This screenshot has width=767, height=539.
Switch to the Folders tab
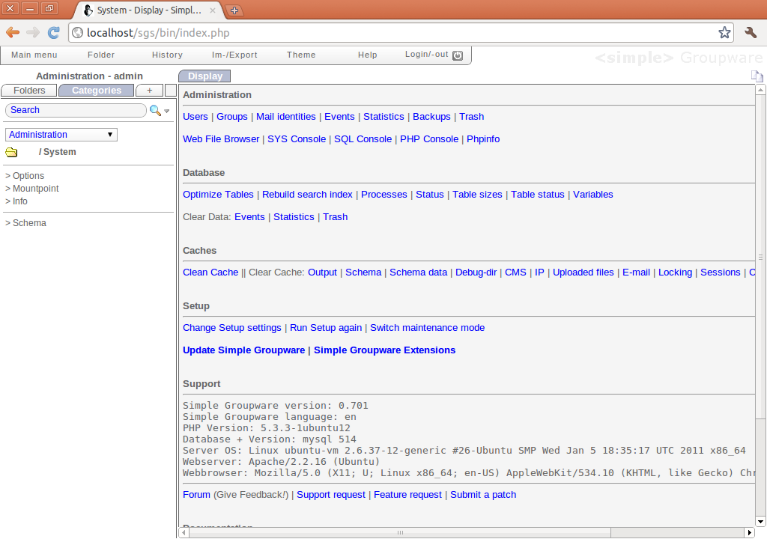[x=29, y=91]
